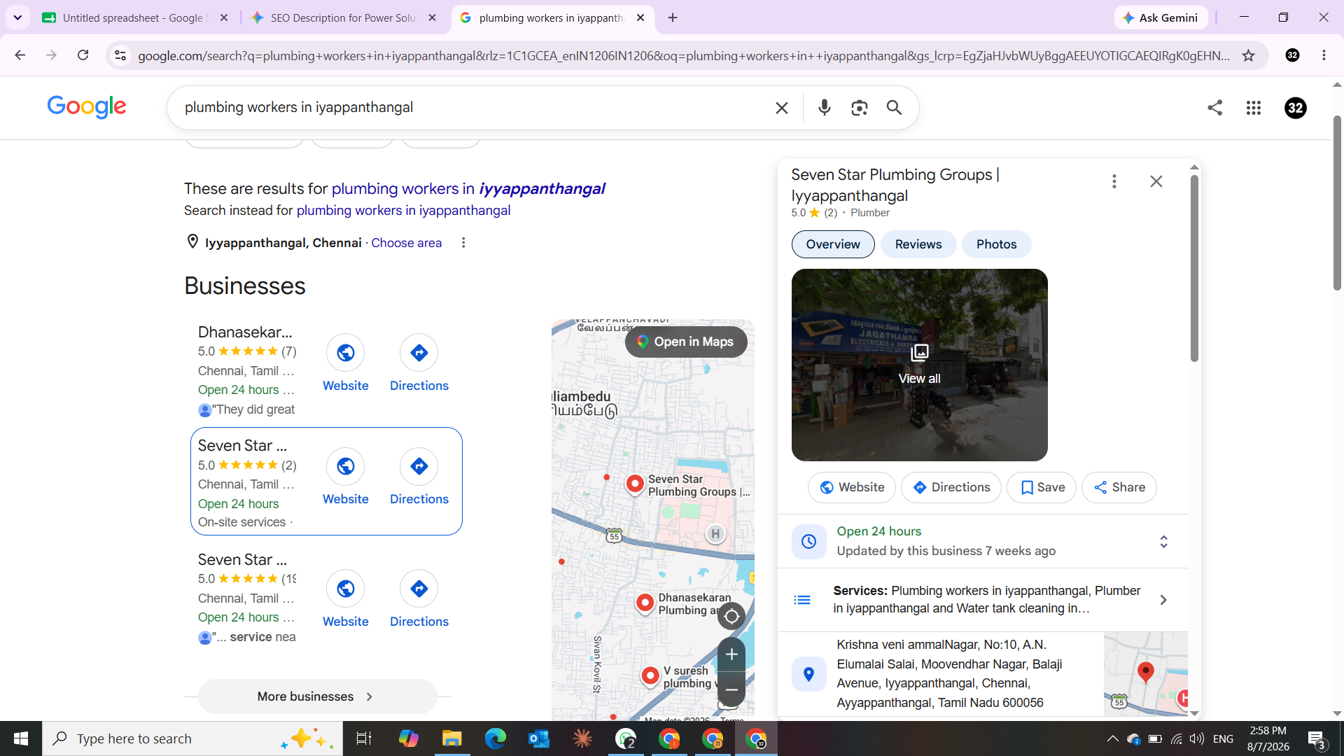This screenshot has width=1344, height=756.
Task: Bookmark this page with the star icon
Action: (x=1248, y=56)
